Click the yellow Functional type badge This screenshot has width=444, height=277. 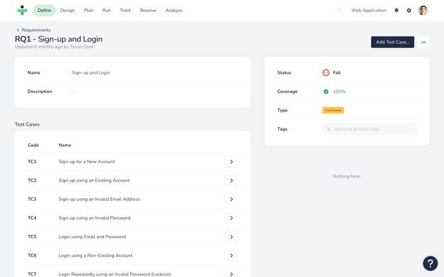333,110
